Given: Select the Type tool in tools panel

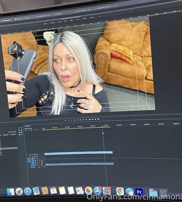Looking at the screenshot, I should pos(22,135).
